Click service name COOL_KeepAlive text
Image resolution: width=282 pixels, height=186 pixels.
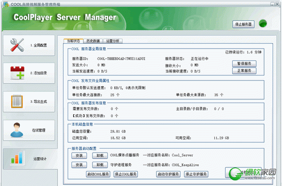(186, 165)
